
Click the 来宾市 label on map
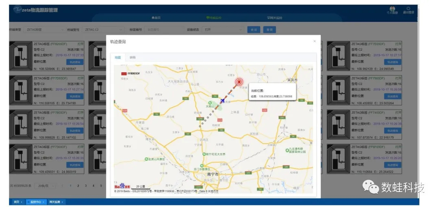click(x=292, y=80)
